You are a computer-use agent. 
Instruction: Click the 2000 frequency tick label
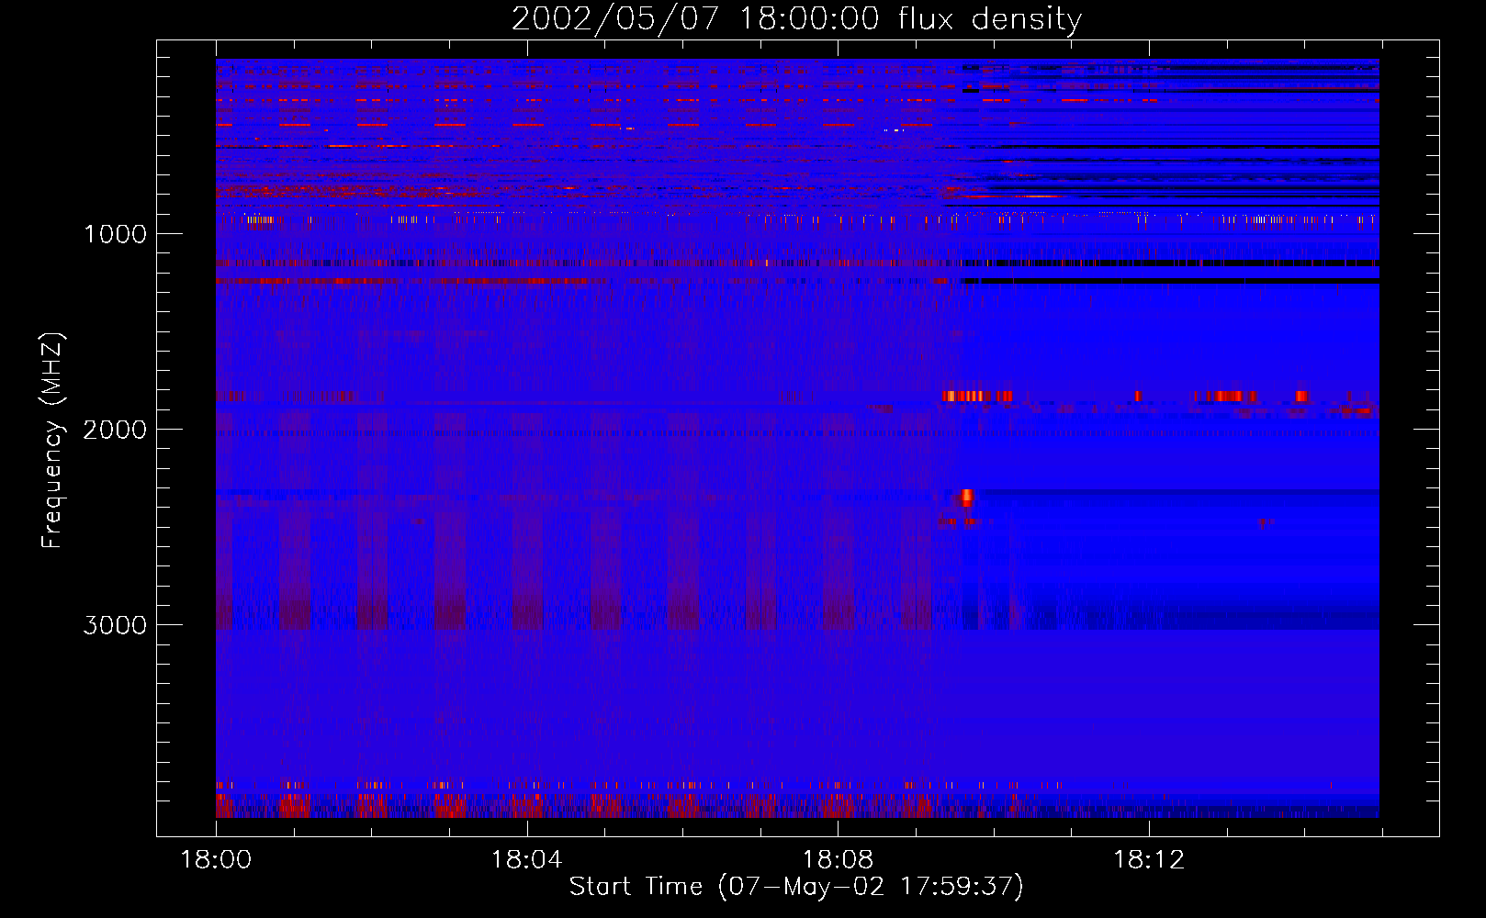pyautogui.click(x=115, y=430)
